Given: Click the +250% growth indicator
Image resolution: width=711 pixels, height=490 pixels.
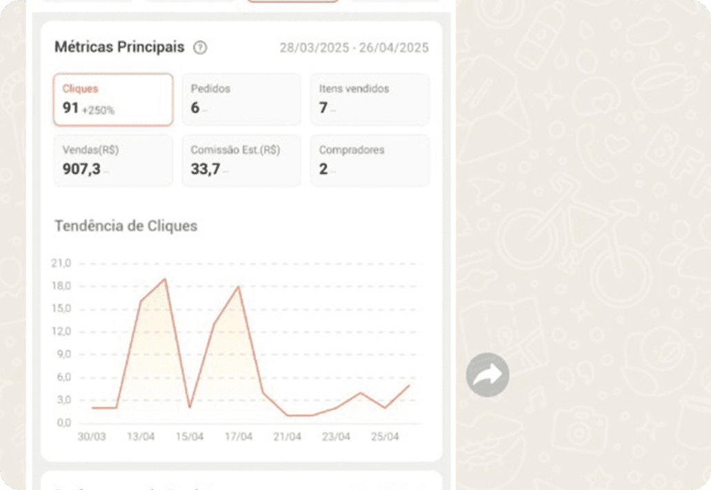Looking at the screenshot, I should [x=99, y=110].
